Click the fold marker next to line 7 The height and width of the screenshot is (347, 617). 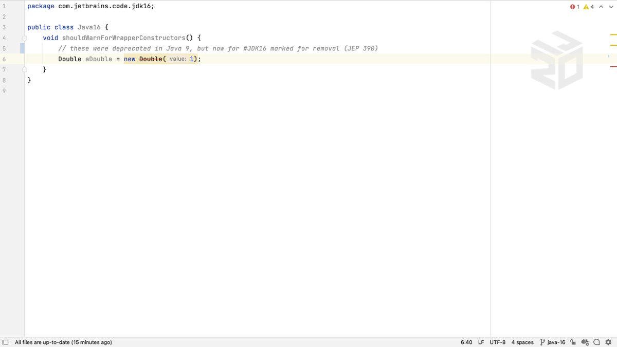click(24, 69)
